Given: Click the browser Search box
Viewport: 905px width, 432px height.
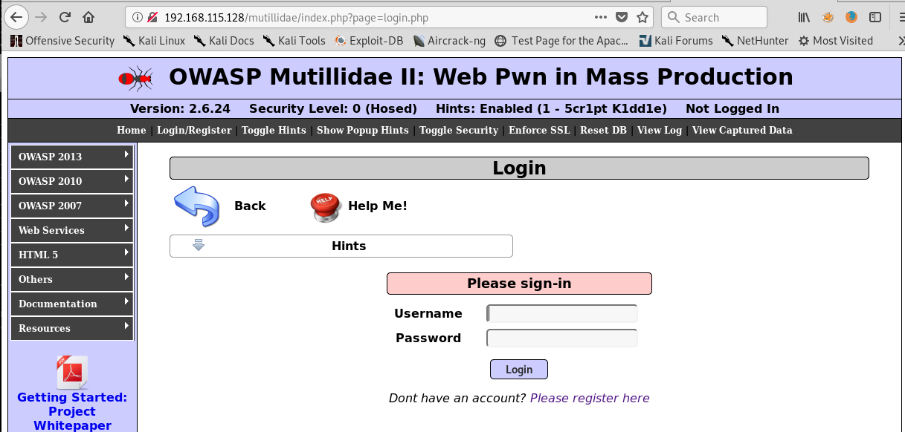Looking at the screenshot, I should (714, 17).
